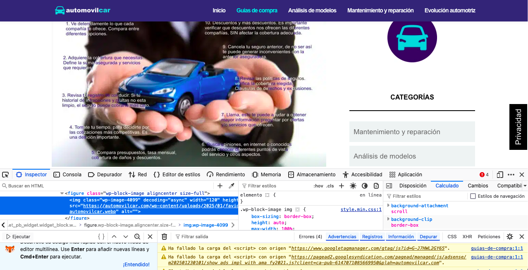The width and height of the screenshot is (528, 270).
Task: Open the Compatibilidad sidebar tab
Action: pos(509,186)
